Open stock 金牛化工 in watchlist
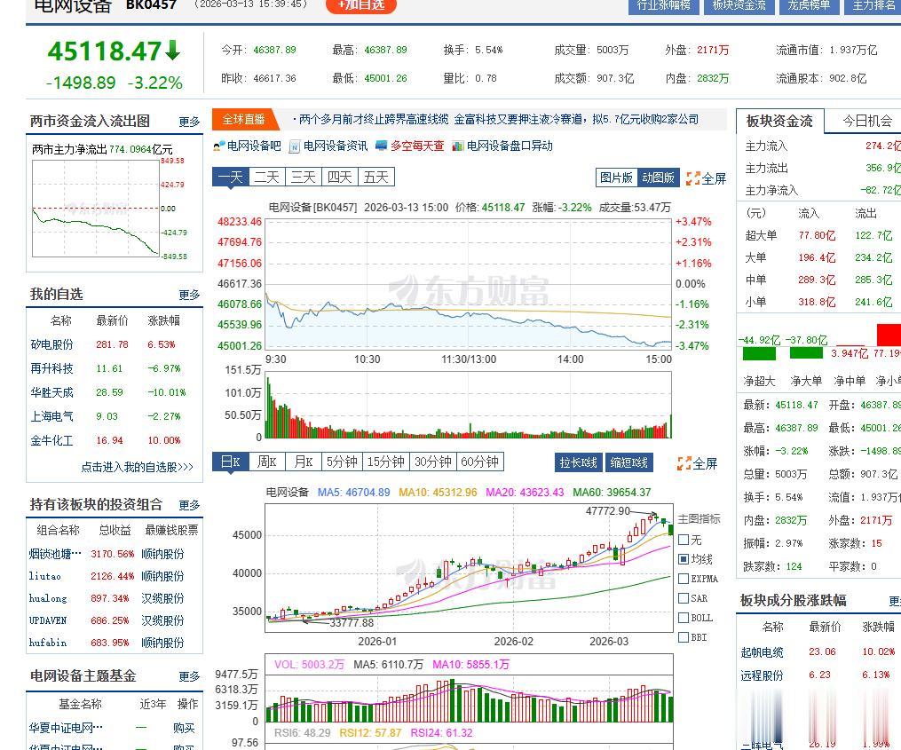This screenshot has width=901, height=750. pos(51,441)
